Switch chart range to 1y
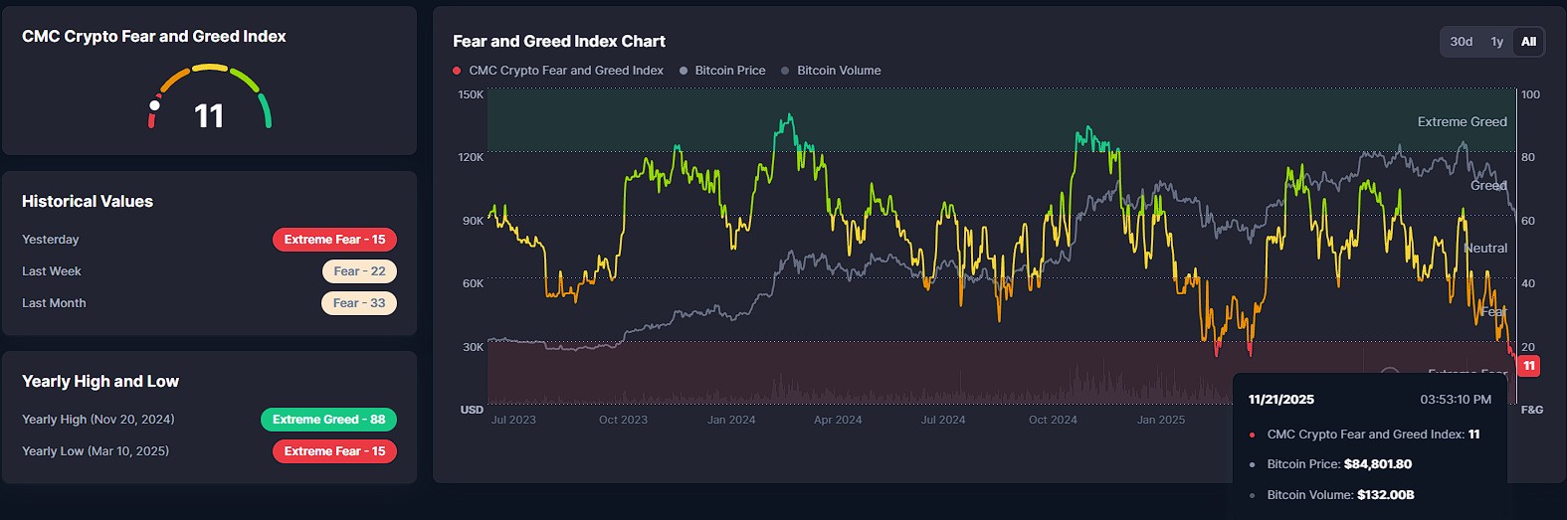The height and width of the screenshot is (520, 1567). [x=1496, y=42]
